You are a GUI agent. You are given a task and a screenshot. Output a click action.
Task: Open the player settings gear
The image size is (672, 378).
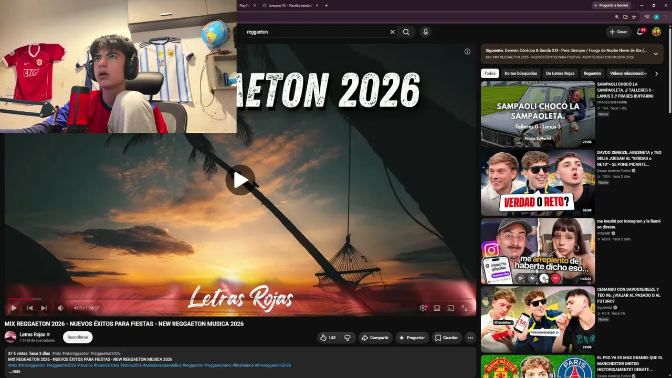pos(423,308)
